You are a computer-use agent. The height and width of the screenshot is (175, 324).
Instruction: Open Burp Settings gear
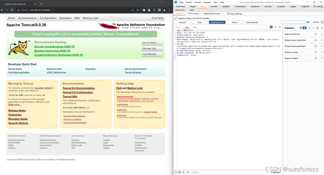pos(314,7)
